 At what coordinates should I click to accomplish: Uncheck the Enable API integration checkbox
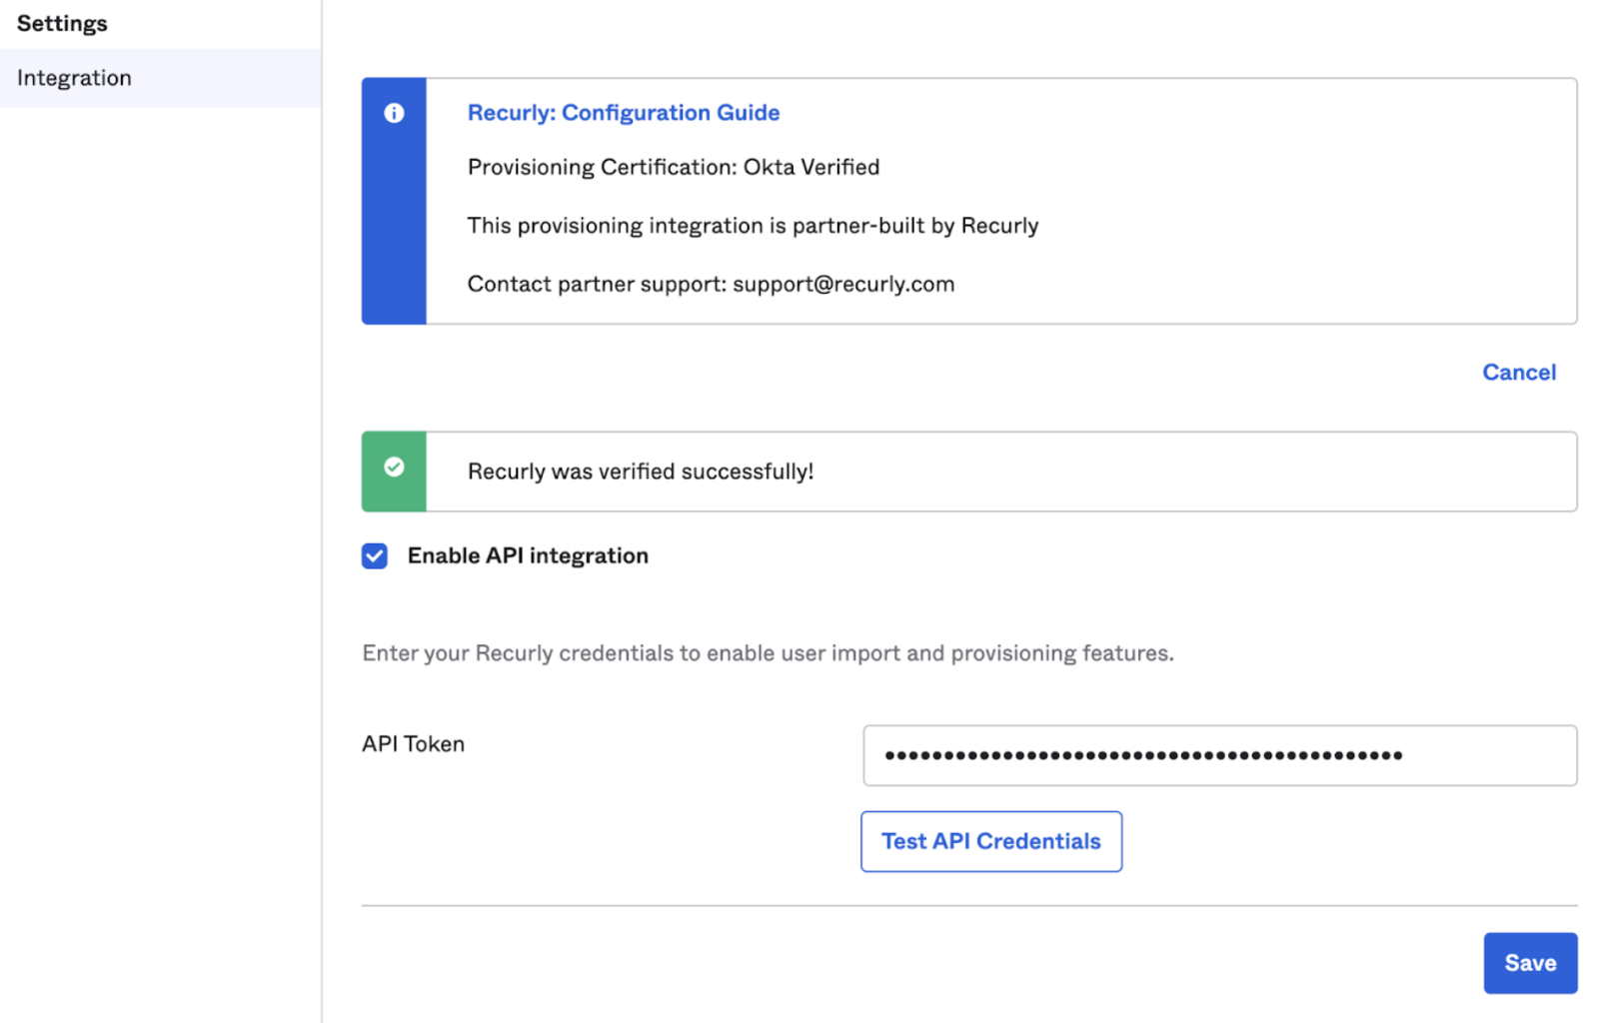tap(375, 555)
